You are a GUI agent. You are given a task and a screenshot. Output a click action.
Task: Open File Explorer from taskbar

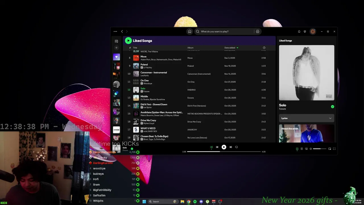182,202
